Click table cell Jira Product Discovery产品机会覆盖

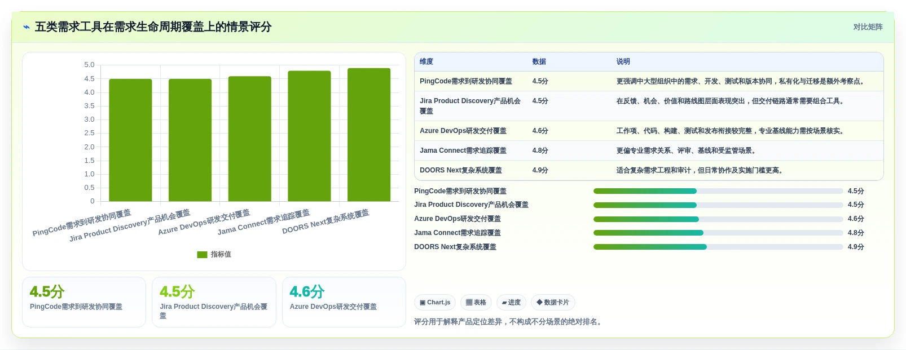(470, 106)
